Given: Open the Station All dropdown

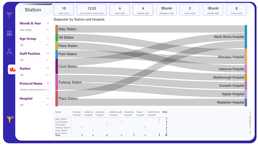Looking at the screenshot, I should coord(34,75).
